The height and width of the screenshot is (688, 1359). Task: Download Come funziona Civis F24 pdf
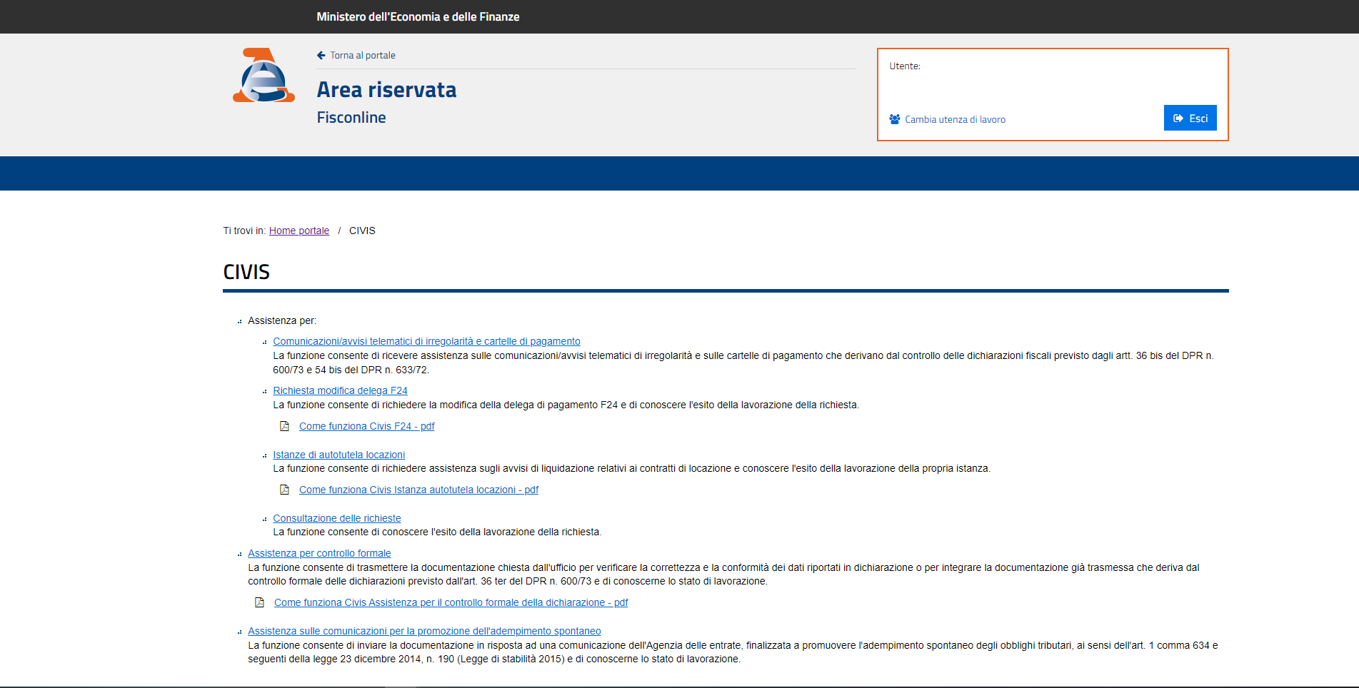coord(366,426)
